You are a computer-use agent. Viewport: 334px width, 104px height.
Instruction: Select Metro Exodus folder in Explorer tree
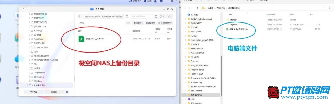coord(197,48)
